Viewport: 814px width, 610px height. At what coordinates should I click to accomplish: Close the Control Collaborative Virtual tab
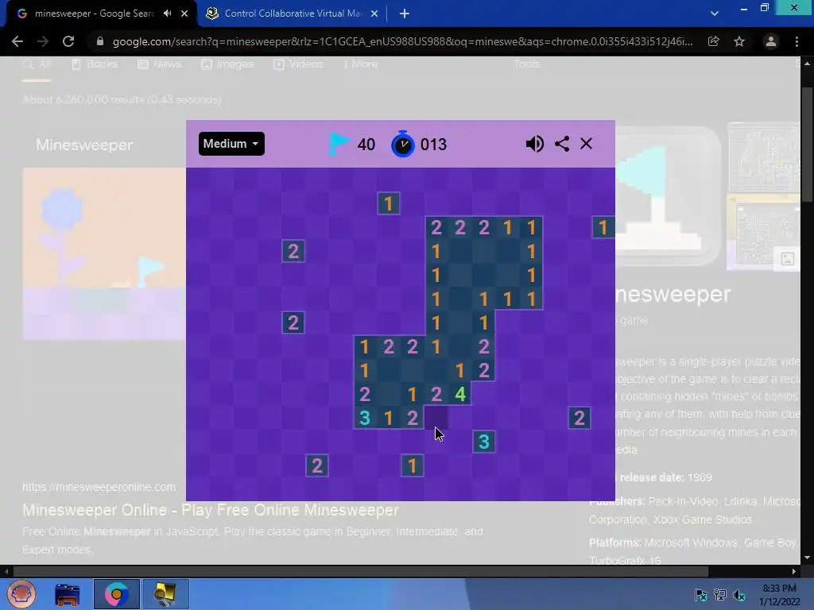[374, 14]
